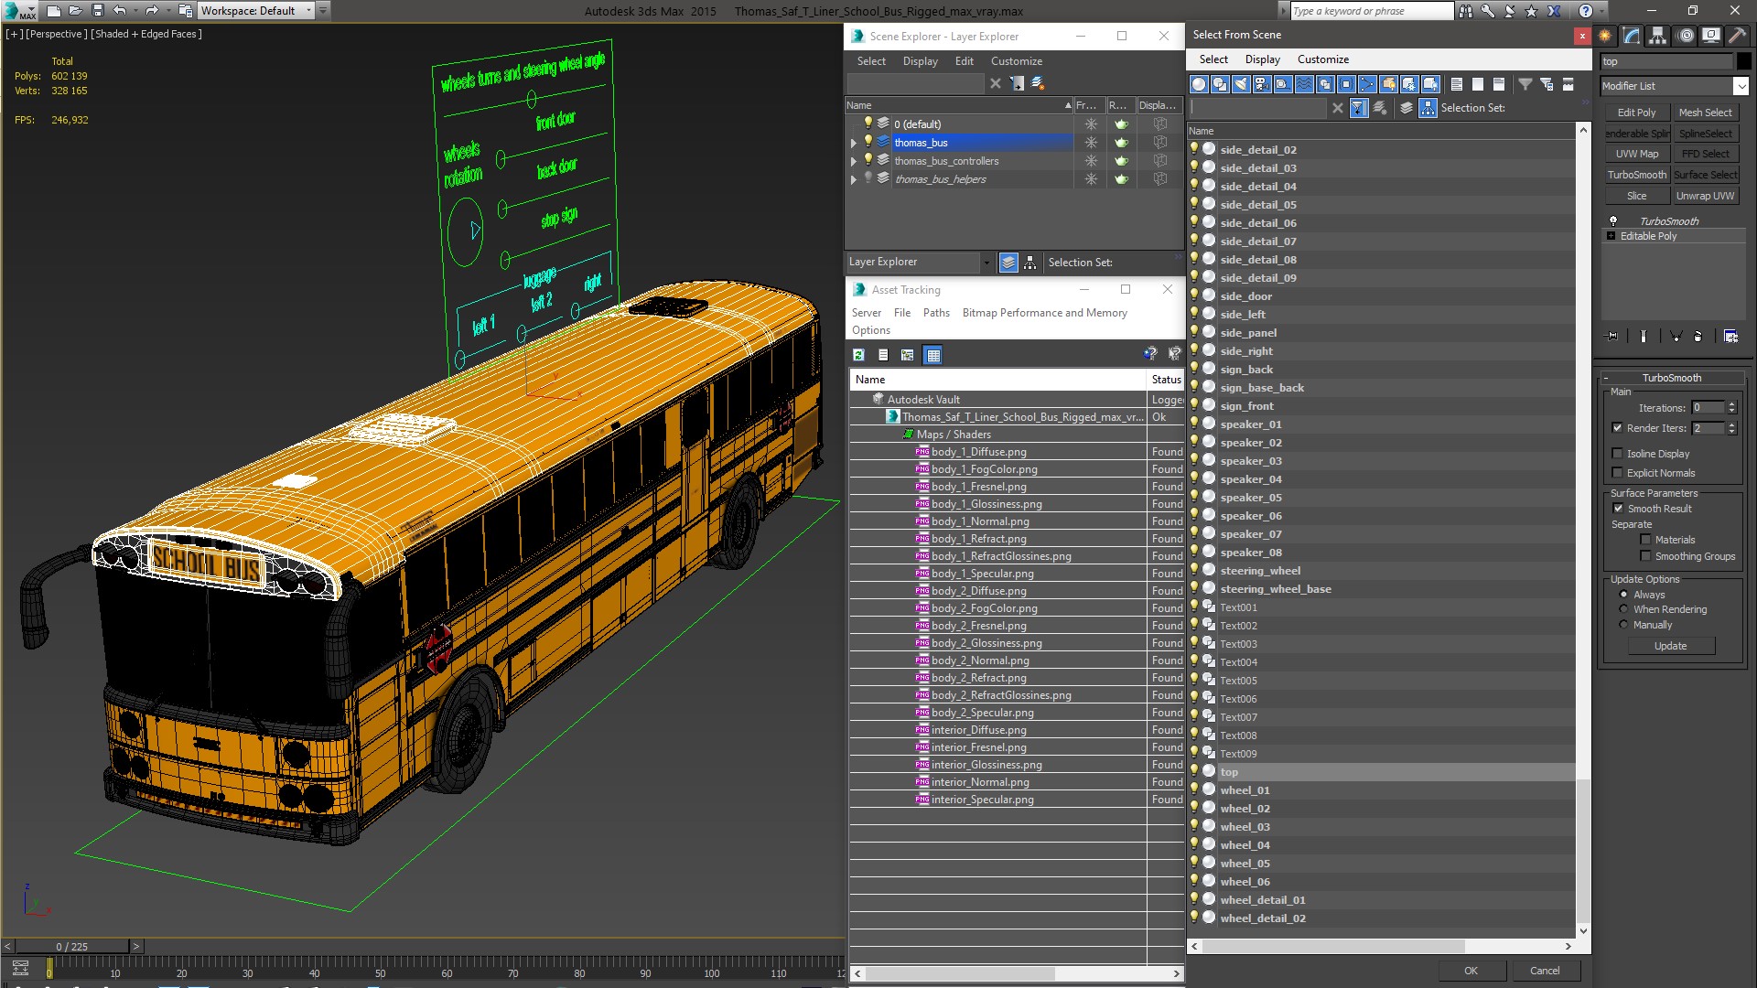Open the Workspace Default dropdown arrow

[308, 11]
